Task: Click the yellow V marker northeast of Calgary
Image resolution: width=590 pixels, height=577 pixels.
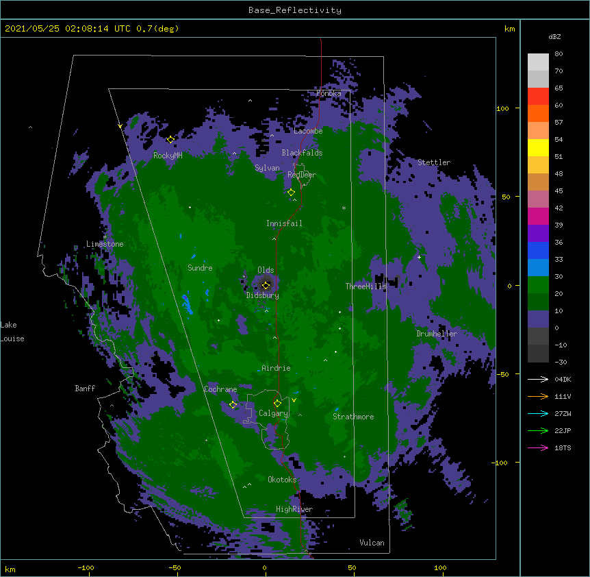Action: pos(294,400)
